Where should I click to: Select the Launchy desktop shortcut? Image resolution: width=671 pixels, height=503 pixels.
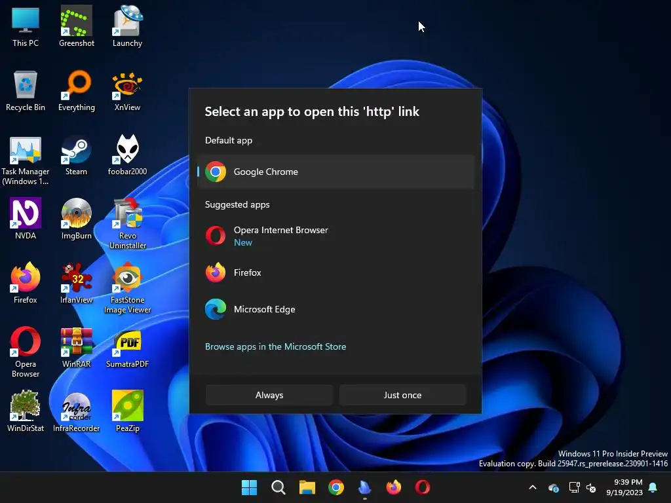click(x=127, y=26)
